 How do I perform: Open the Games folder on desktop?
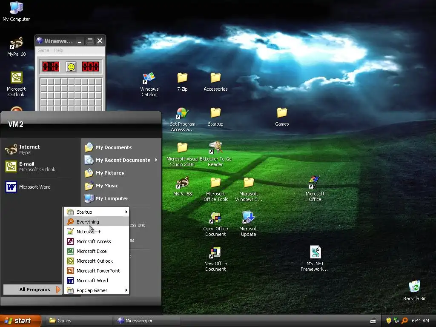tap(282, 117)
